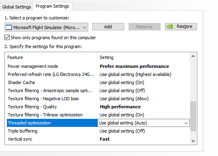Click the Fast vertical sync setting value
This screenshot has width=218, height=156.
105,139
